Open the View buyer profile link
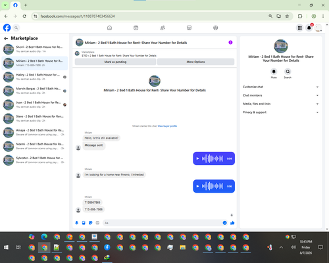Screen dimensions: 329x263 [x=167, y=126]
